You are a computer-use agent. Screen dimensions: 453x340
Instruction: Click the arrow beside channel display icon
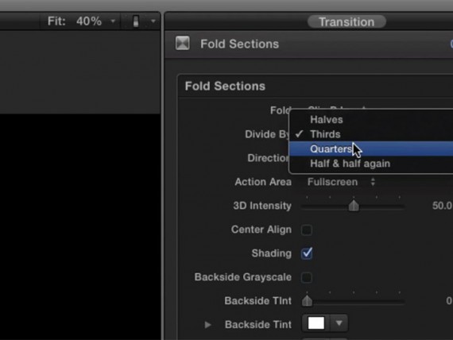point(153,21)
